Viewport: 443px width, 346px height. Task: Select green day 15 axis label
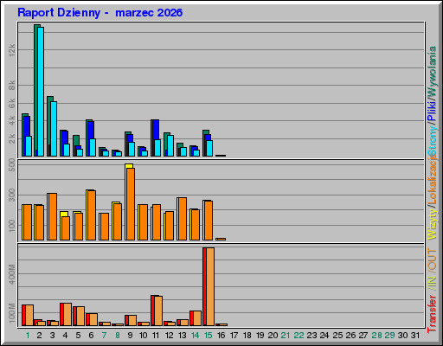[208, 336]
